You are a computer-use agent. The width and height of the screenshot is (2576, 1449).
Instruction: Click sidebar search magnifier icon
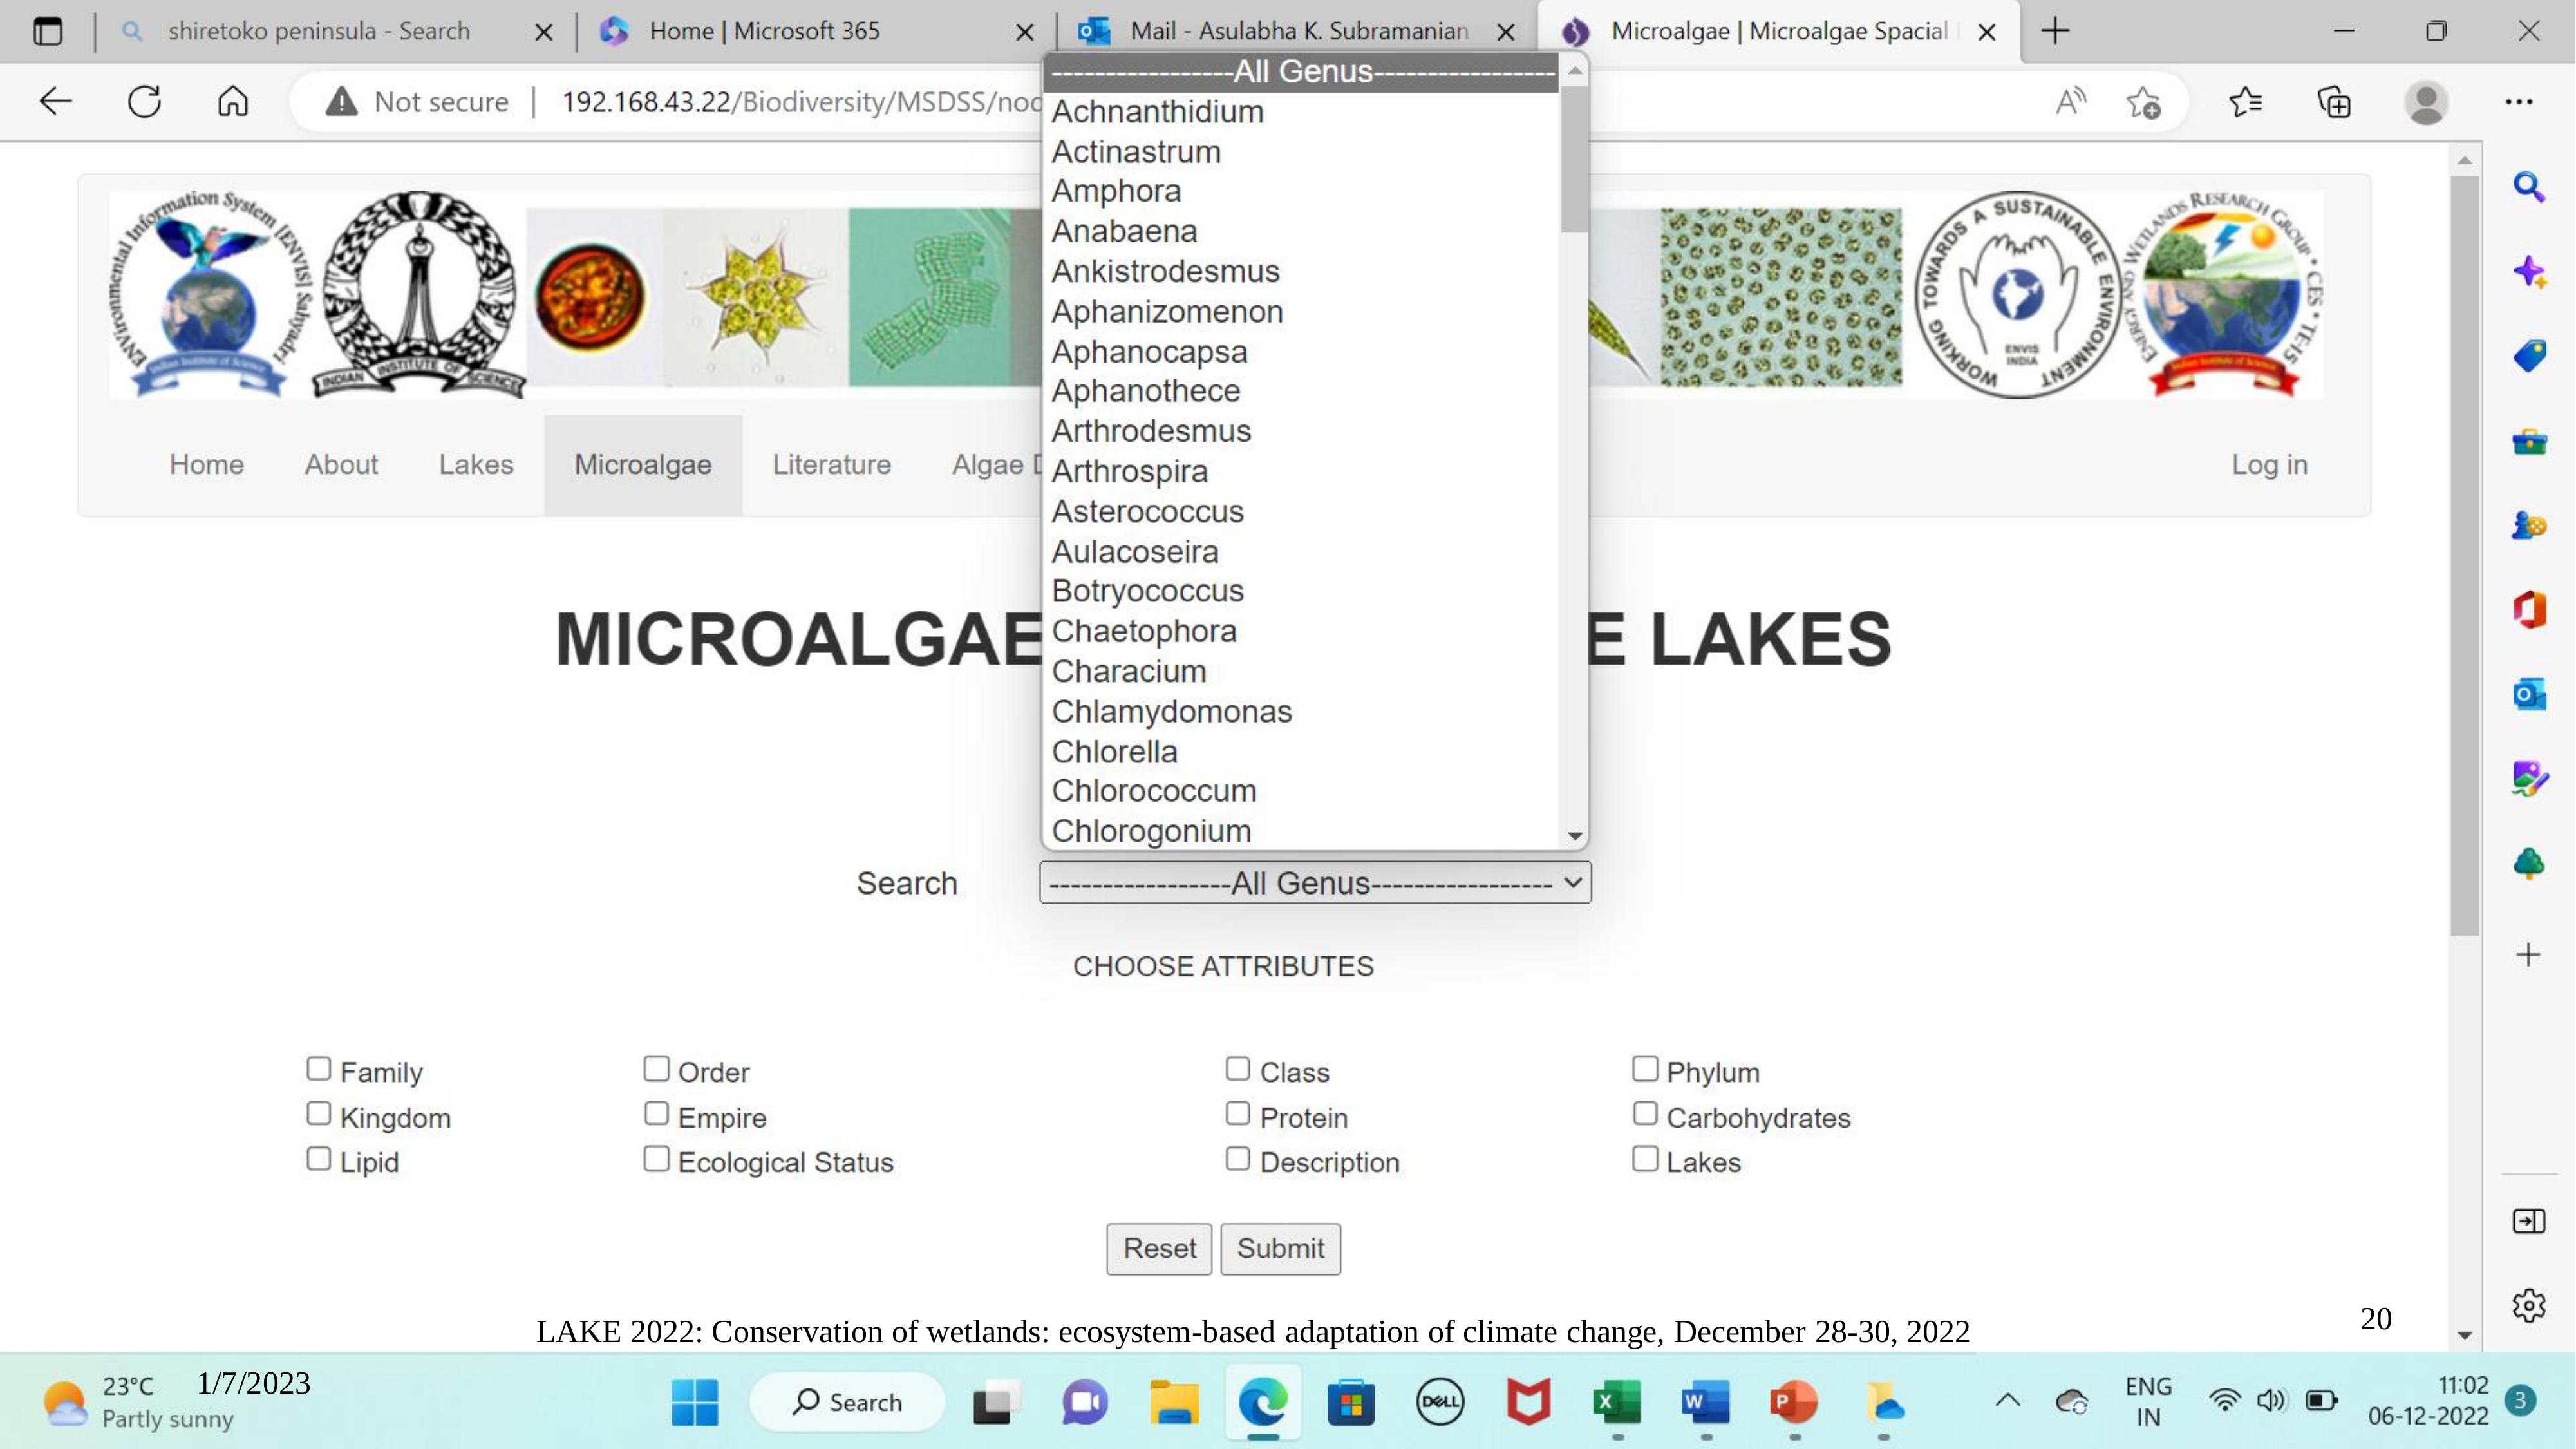pyautogui.click(x=2528, y=187)
